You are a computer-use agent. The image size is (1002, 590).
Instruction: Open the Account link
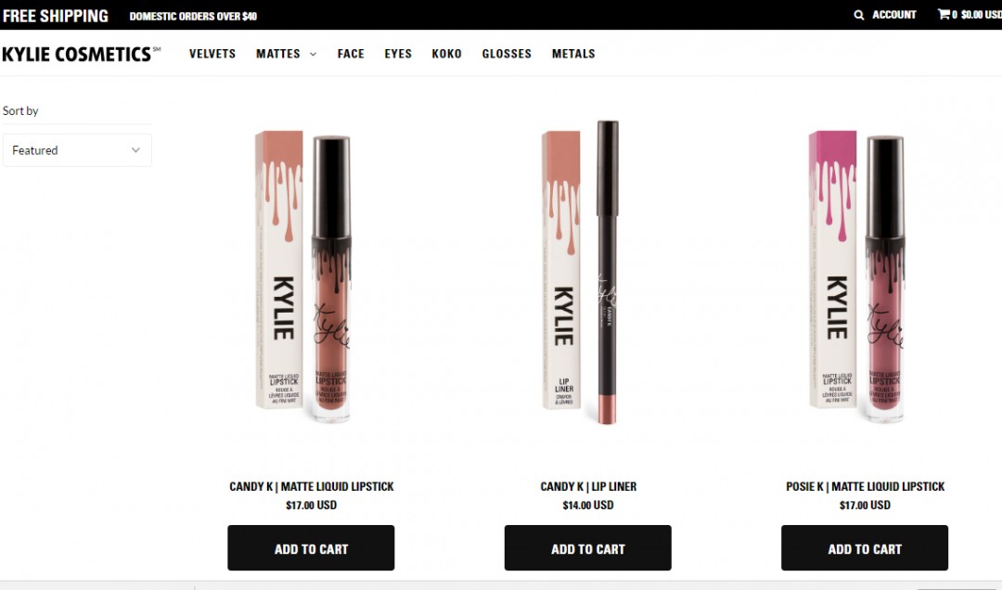pyautogui.click(x=894, y=15)
